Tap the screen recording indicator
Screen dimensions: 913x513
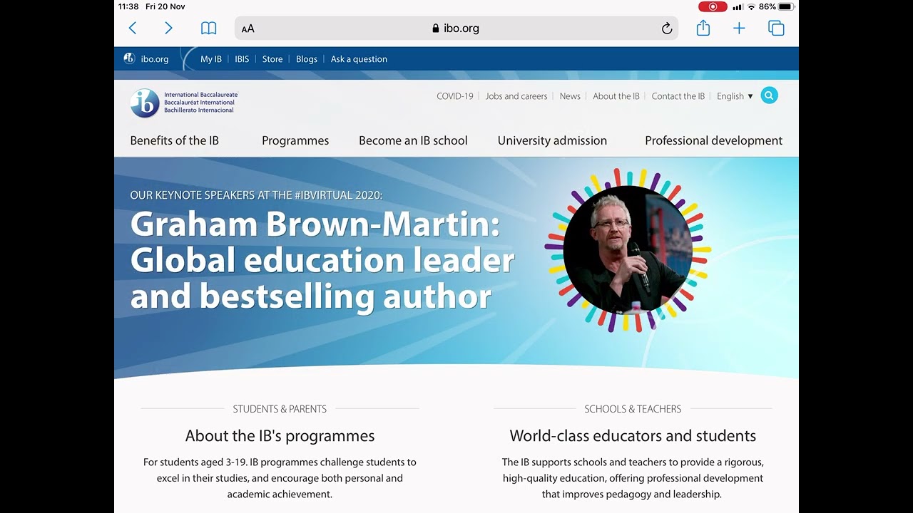point(713,6)
